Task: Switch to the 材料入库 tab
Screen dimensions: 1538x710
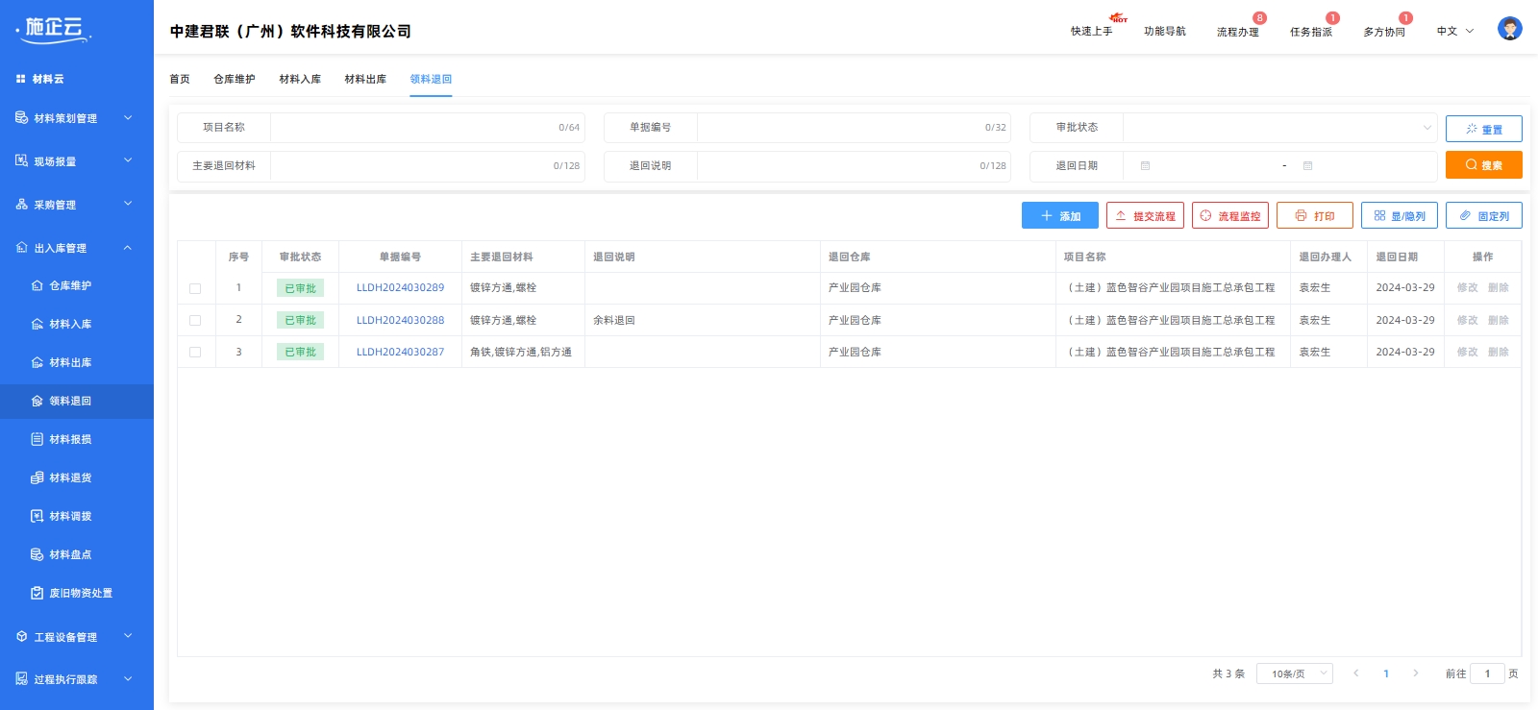Action: click(x=300, y=79)
